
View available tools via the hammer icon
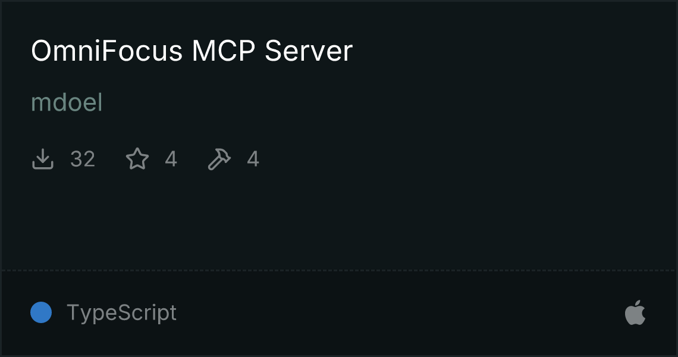[219, 159]
